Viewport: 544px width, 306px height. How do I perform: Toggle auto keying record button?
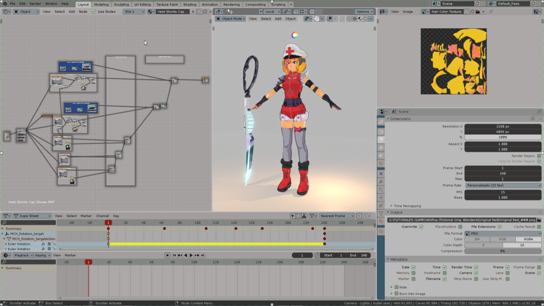click(167, 255)
